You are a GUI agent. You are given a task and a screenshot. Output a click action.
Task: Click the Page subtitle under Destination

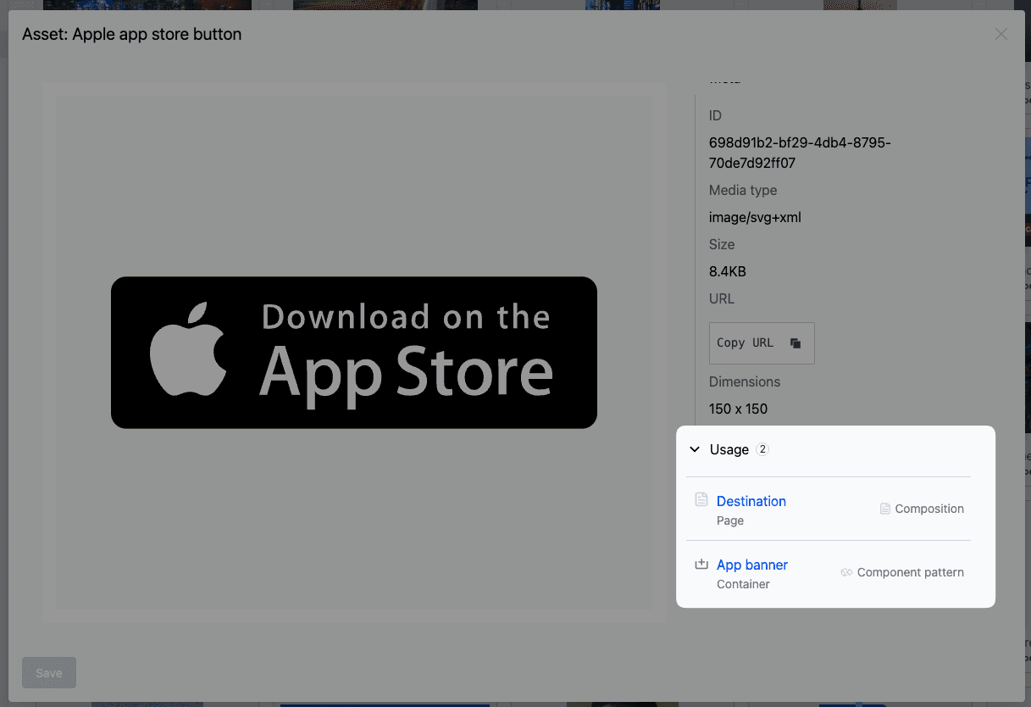pos(730,521)
